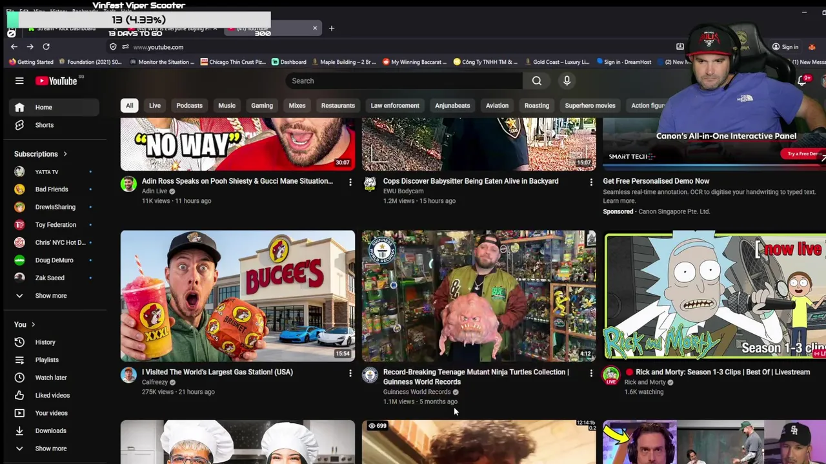
Task: Click the YouTube logo
Action: (x=57, y=81)
